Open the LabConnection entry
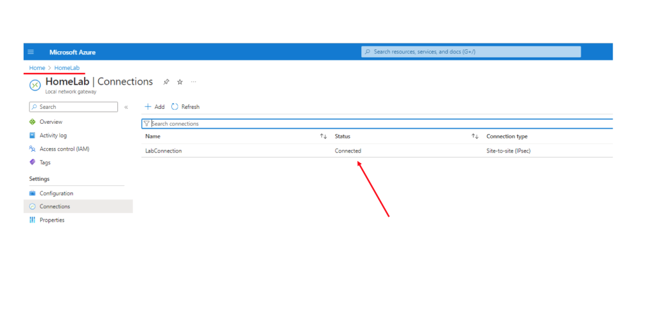The height and width of the screenshot is (334, 657). point(164,151)
